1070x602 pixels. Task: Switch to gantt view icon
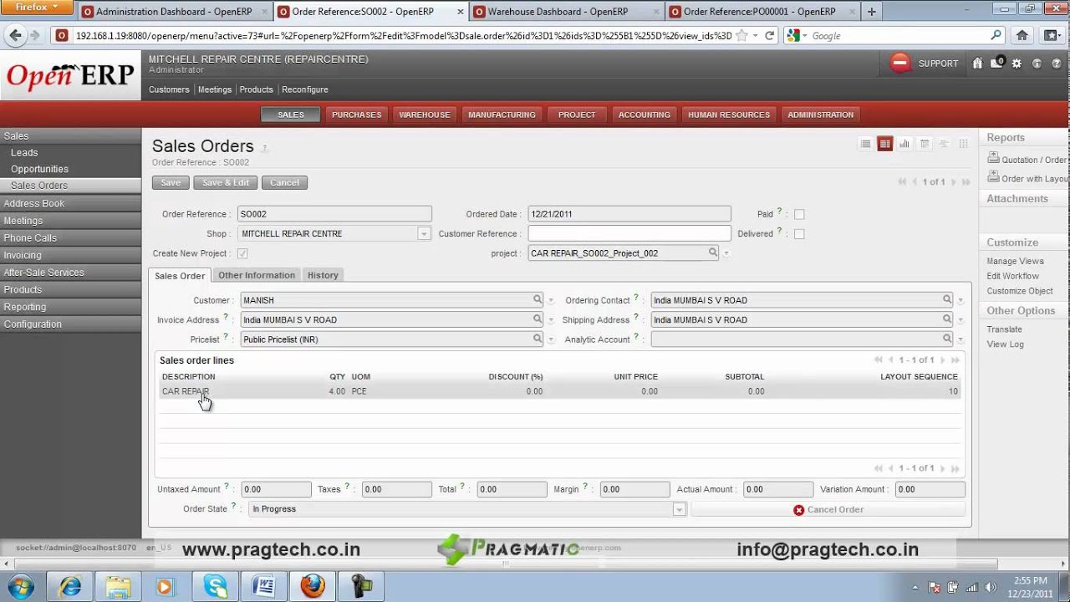(944, 144)
